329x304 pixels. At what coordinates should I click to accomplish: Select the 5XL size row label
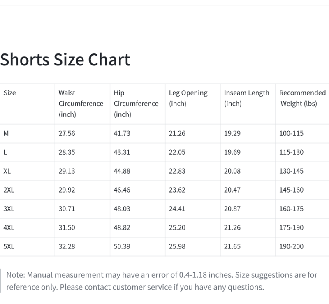click(9, 246)
